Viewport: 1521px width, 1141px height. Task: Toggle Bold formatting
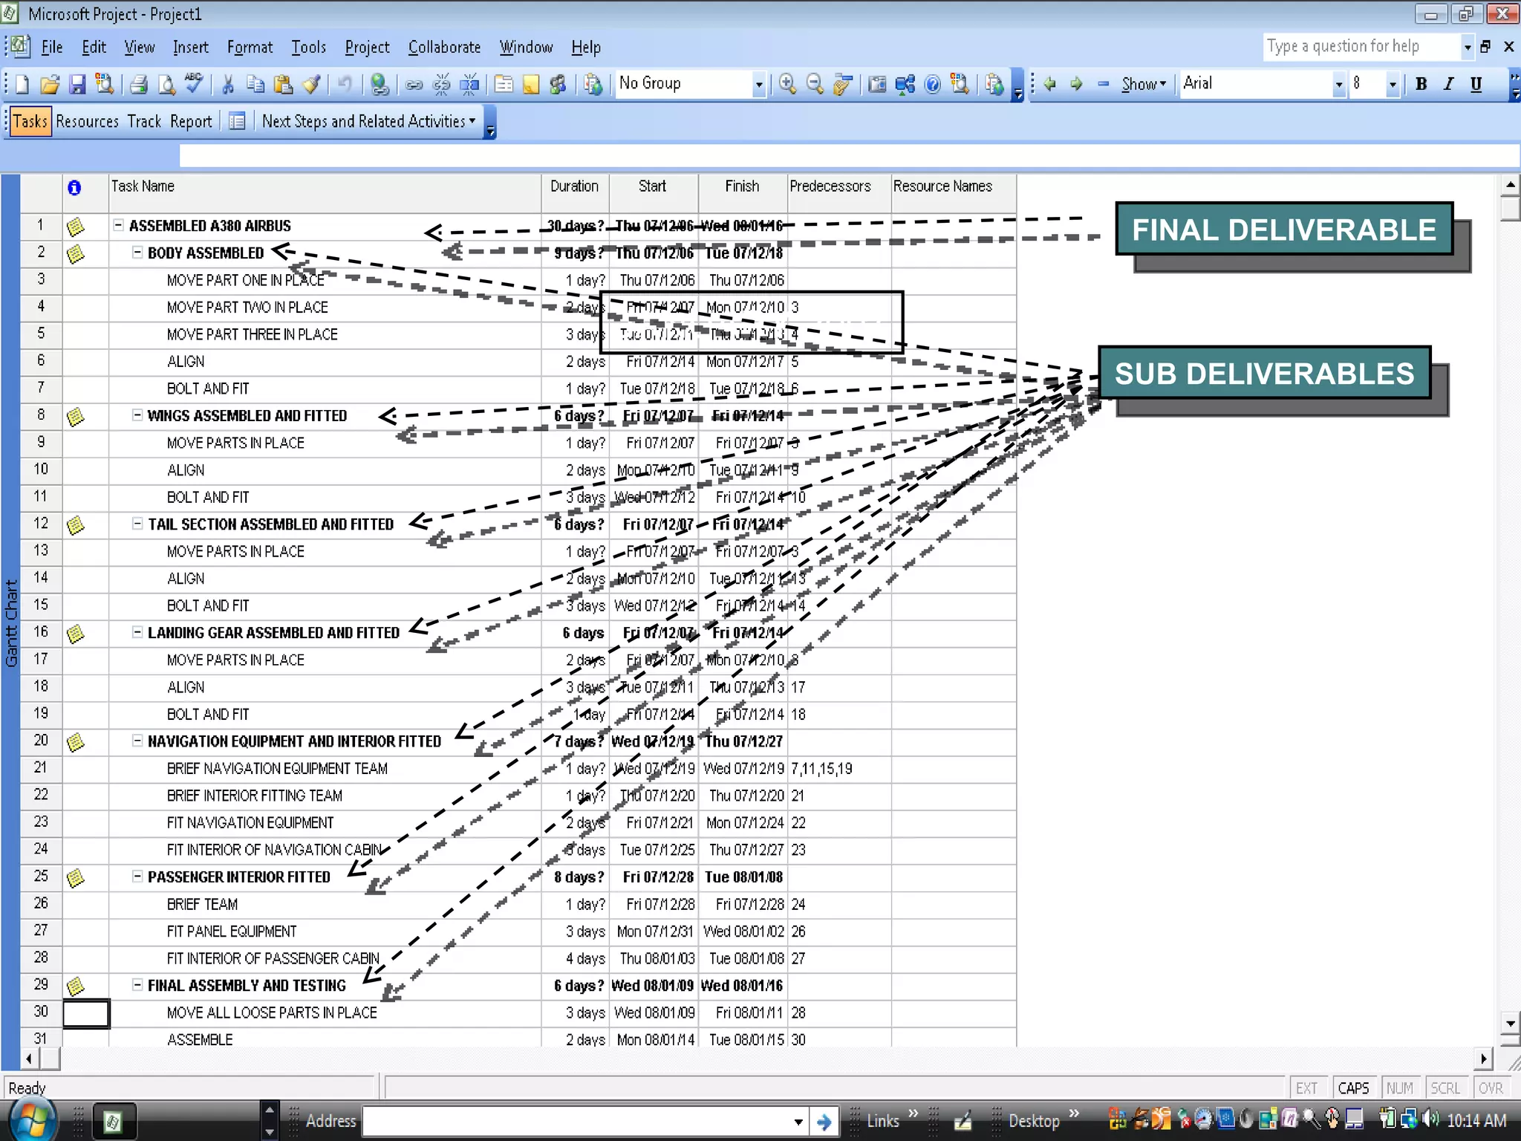pyautogui.click(x=1421, y=84)
